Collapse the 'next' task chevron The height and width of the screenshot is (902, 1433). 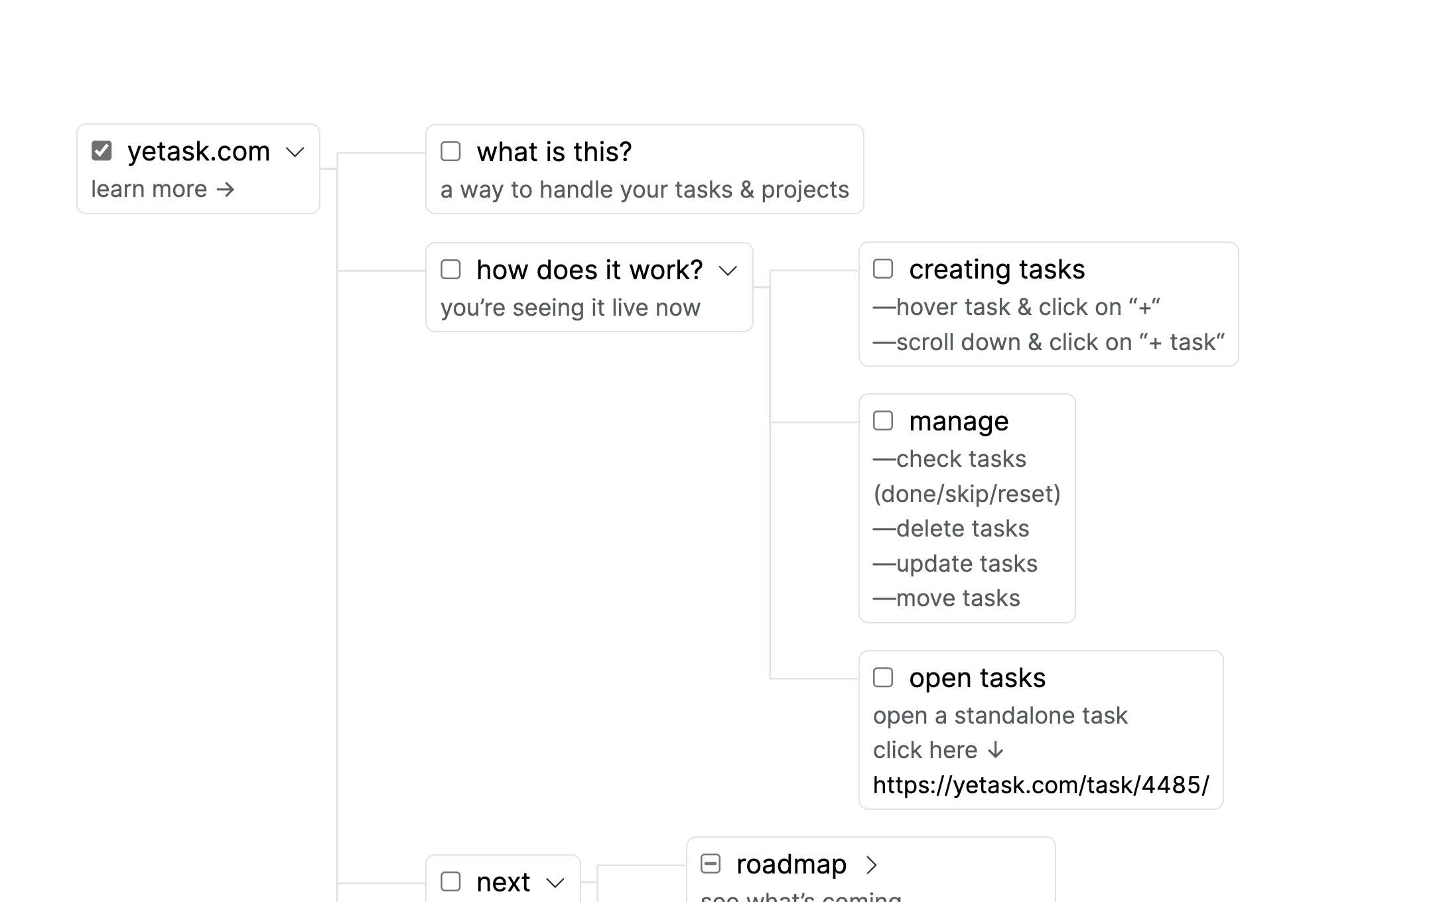click(555, 883)
